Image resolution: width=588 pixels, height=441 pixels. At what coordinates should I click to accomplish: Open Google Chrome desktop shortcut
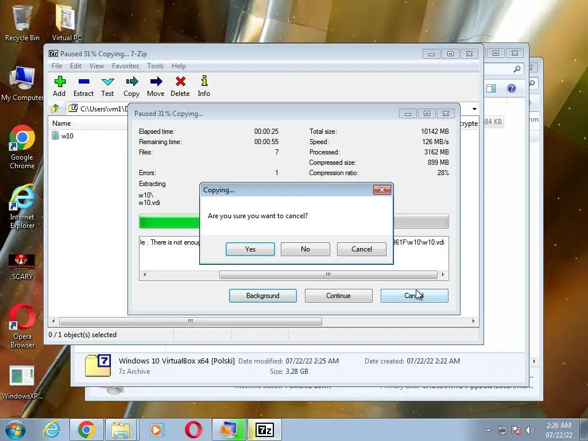[x=22, y=148]
